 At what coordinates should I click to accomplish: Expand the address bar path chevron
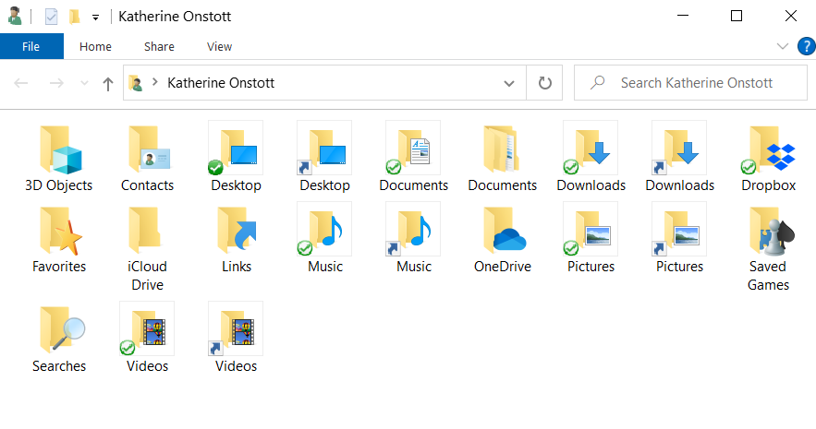point(155,82)
